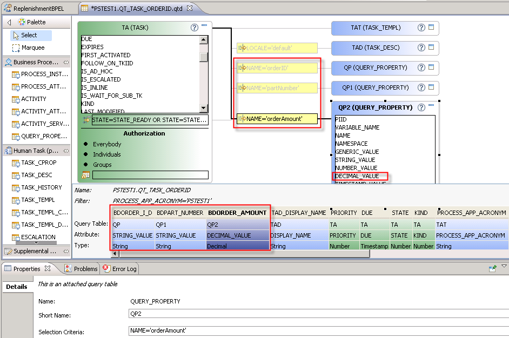Select ACTIVITY_SERV... in Business Process palette

coord(41,124)
